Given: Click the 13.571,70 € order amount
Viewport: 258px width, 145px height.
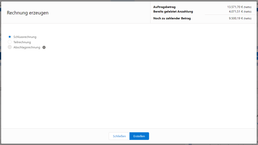Looking at the screenshot, I should [235, 7].
